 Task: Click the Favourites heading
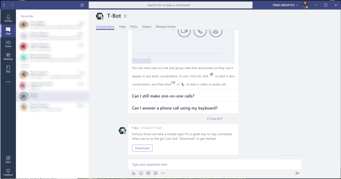pos(27,16)
